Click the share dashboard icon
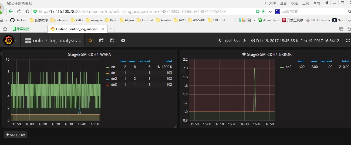Screen dimensions: 351x145 click(101, 40)
